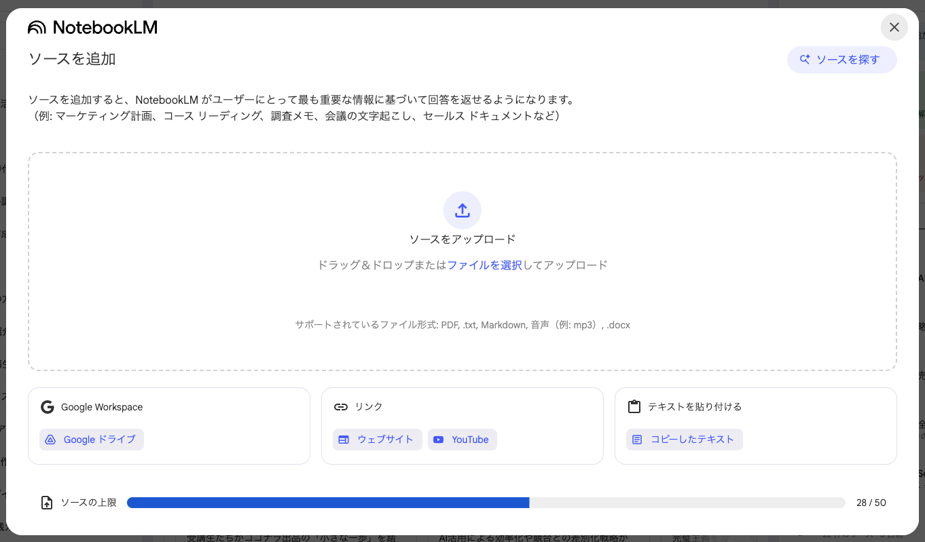Click the ソースを追加 dialog title
This screenshot has height=542, width=925.
coord(72,59)
